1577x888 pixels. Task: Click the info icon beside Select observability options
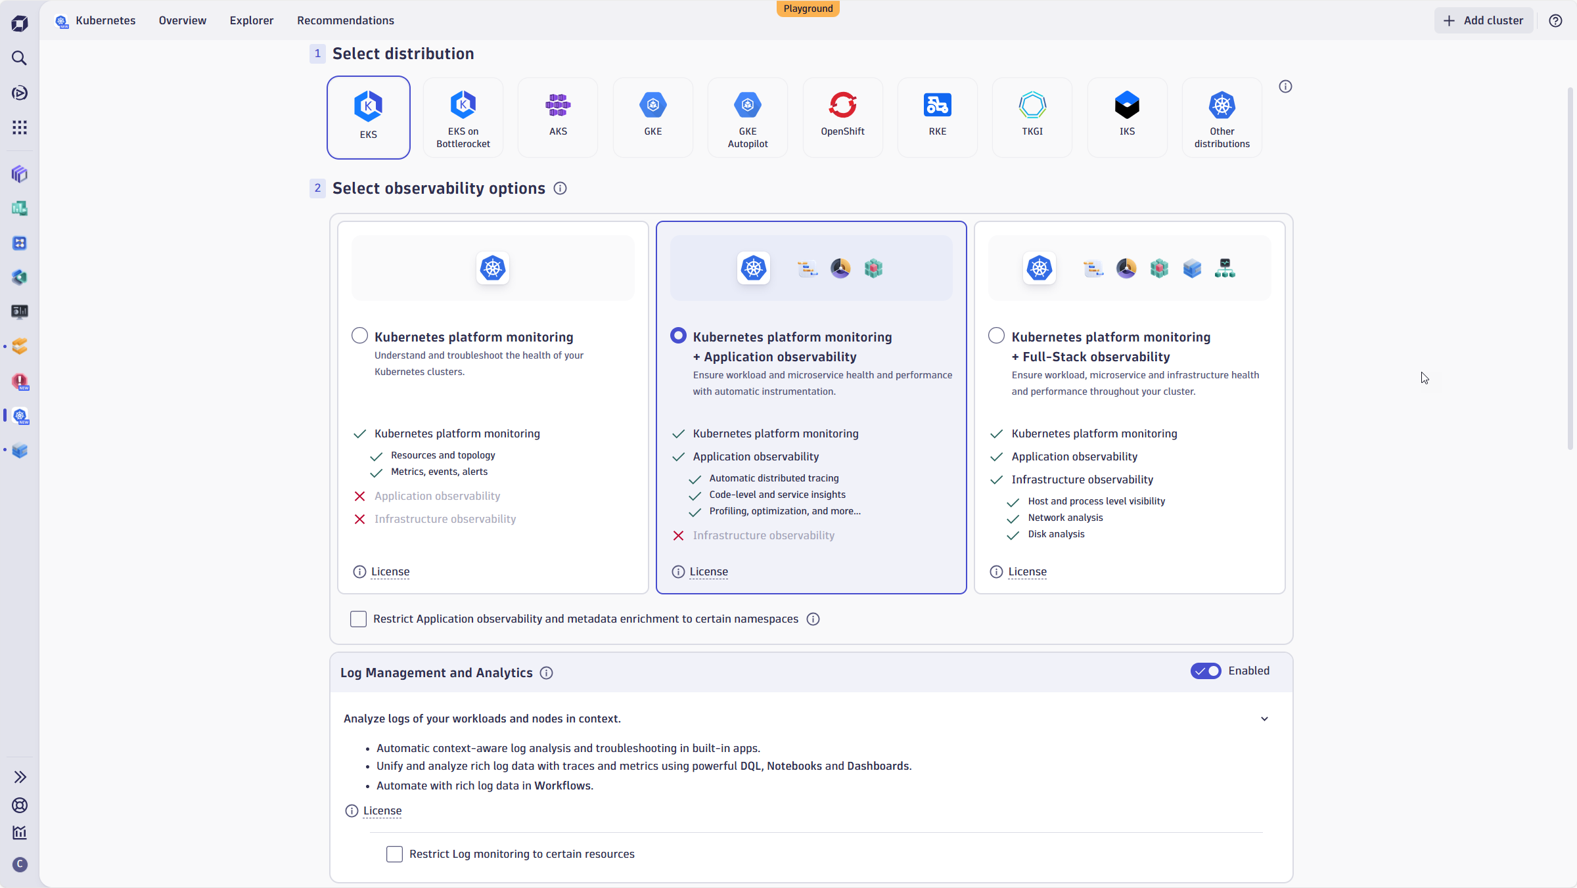pyautogui.click(x=560, y=189)
